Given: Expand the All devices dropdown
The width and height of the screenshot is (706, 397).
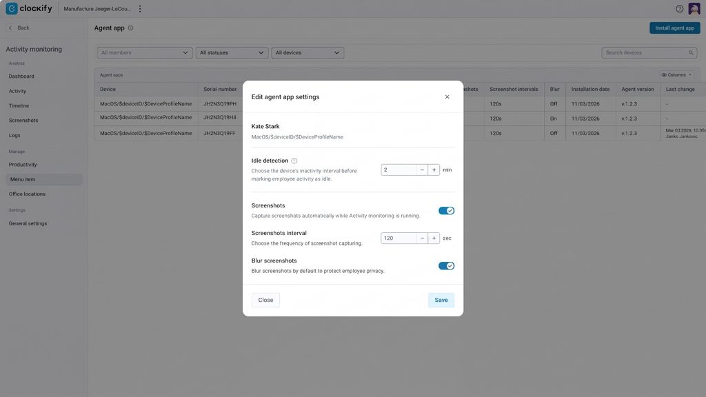Looking at the screenshot, I should [x=307, y=52].
